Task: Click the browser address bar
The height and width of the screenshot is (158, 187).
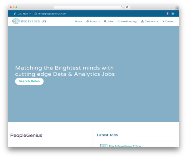Action: point(89,7)
